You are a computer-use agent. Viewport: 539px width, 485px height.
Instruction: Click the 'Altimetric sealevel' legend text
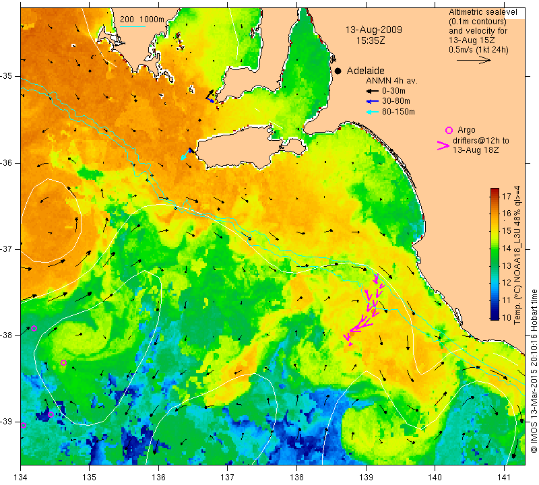click(482, 12)
